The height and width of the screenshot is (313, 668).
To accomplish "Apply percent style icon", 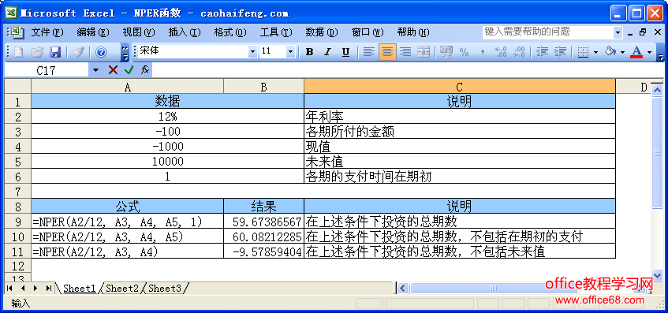I will pyautogui.click(x=464, y=52).
